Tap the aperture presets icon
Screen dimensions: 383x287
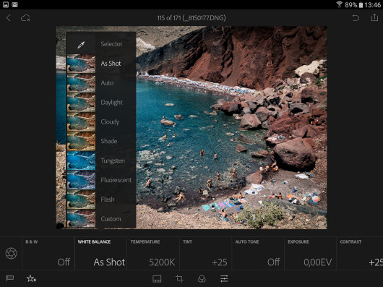(12, 253)
